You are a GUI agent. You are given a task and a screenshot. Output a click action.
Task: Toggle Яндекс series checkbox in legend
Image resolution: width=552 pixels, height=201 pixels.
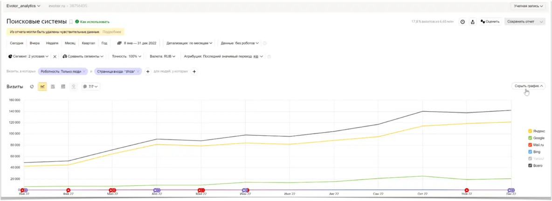pos(530,131)
